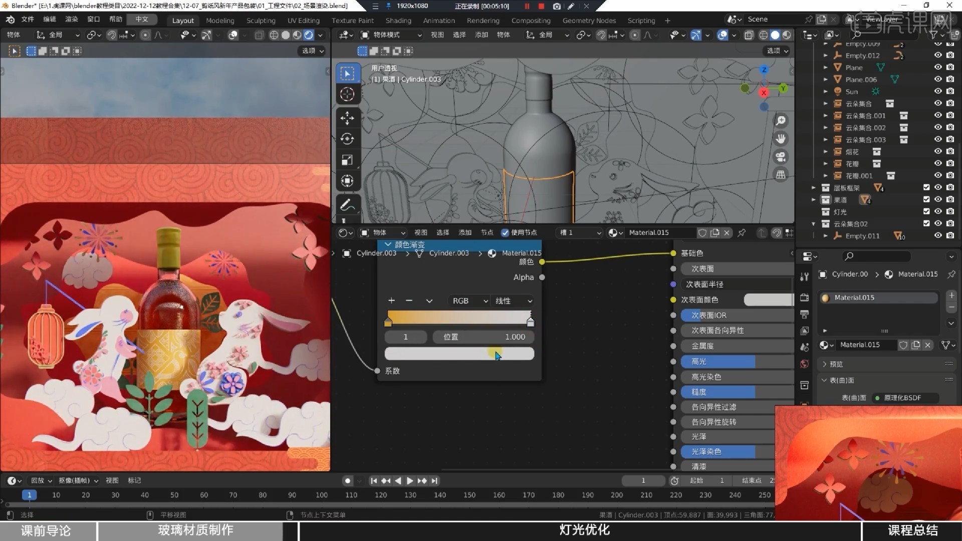This screenshot has height=541, width=962.
Task: Switch to the Modeling workspace tab
Action: pyautogui.click(x=220, y=21)
